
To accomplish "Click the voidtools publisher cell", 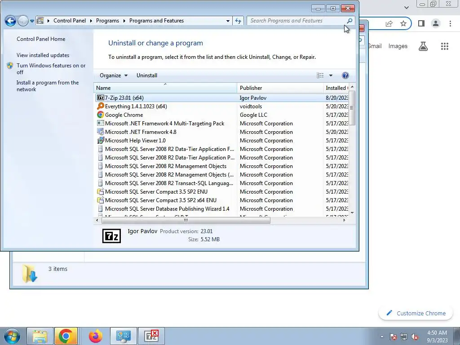I will pos(251,106).
